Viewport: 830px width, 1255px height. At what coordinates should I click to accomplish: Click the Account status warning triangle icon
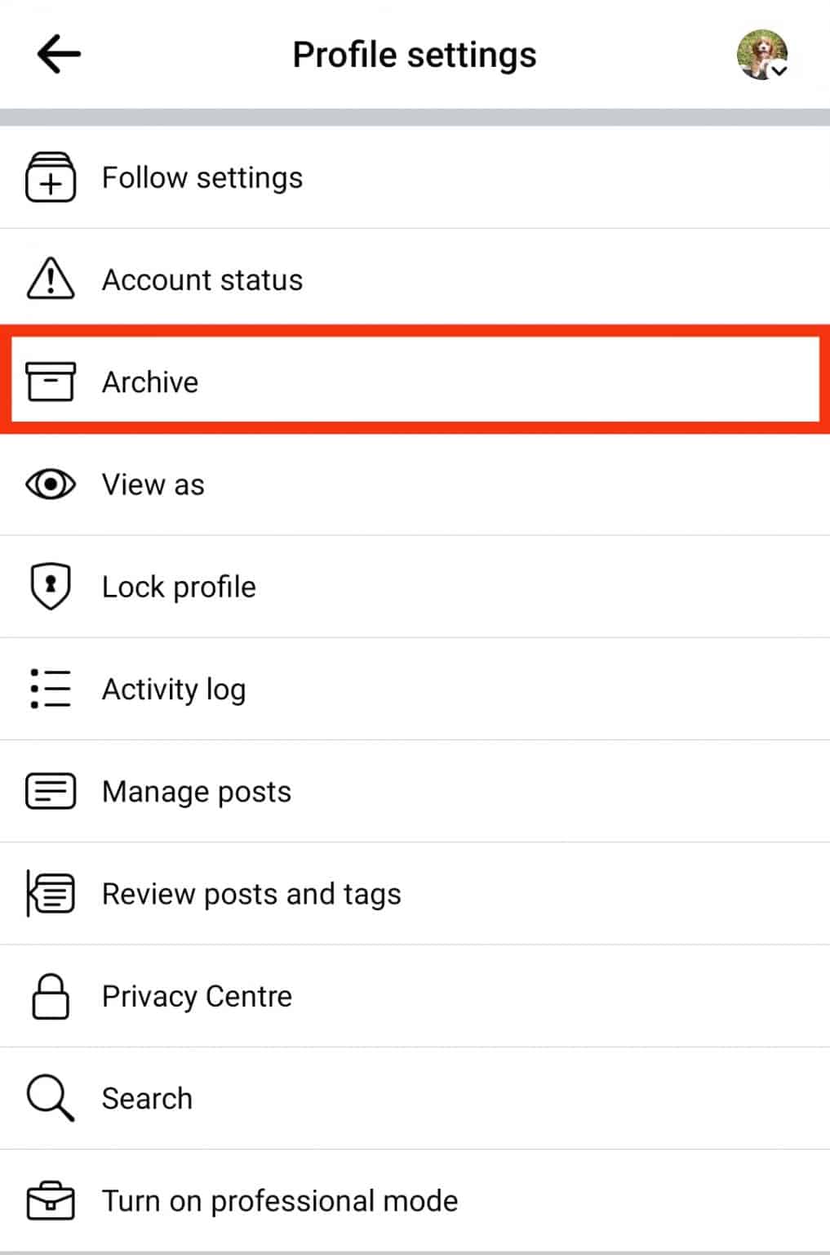point(51,279)
